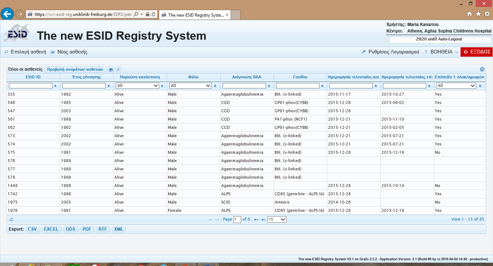Screen dimensions: 493x266
Task: Collapse the patient grid with round arrow icon
Action: pos(482,69)
